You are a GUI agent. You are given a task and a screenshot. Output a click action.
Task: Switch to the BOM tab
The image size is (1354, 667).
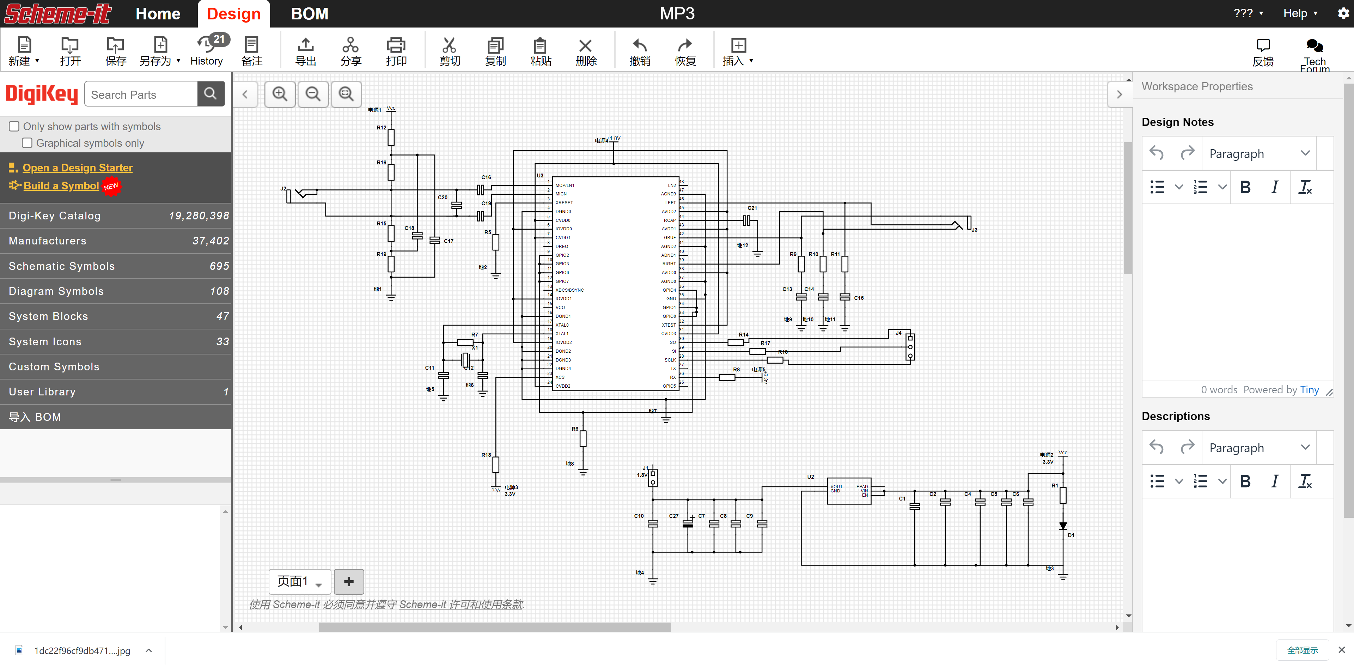(310, 14)
